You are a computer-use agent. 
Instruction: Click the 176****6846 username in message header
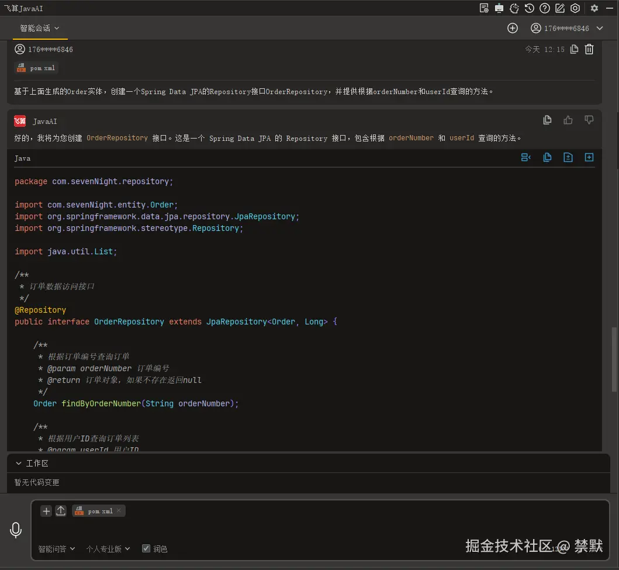pos(50,49)
